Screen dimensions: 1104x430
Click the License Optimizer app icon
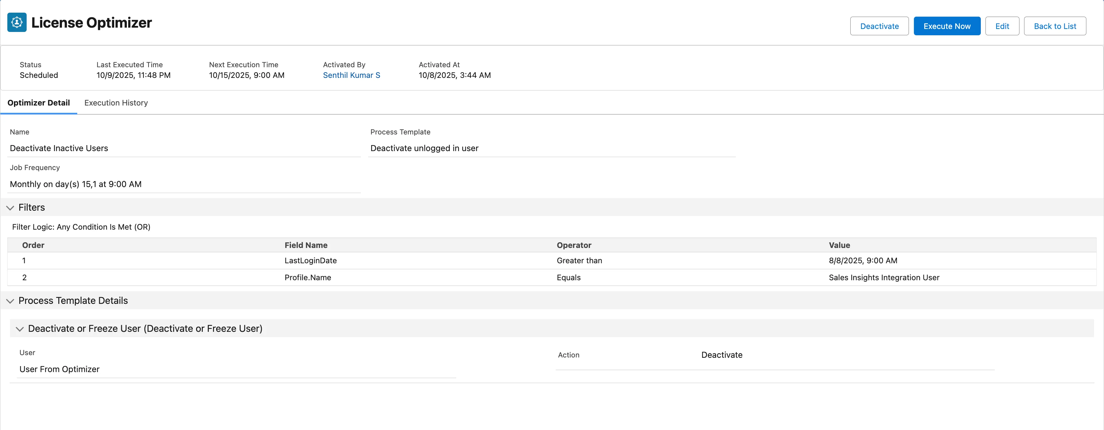pyautogui.click(x=17, y=22)
